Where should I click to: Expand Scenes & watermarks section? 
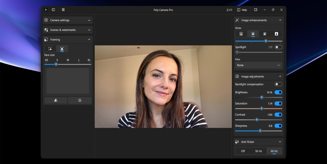point(68,30)
